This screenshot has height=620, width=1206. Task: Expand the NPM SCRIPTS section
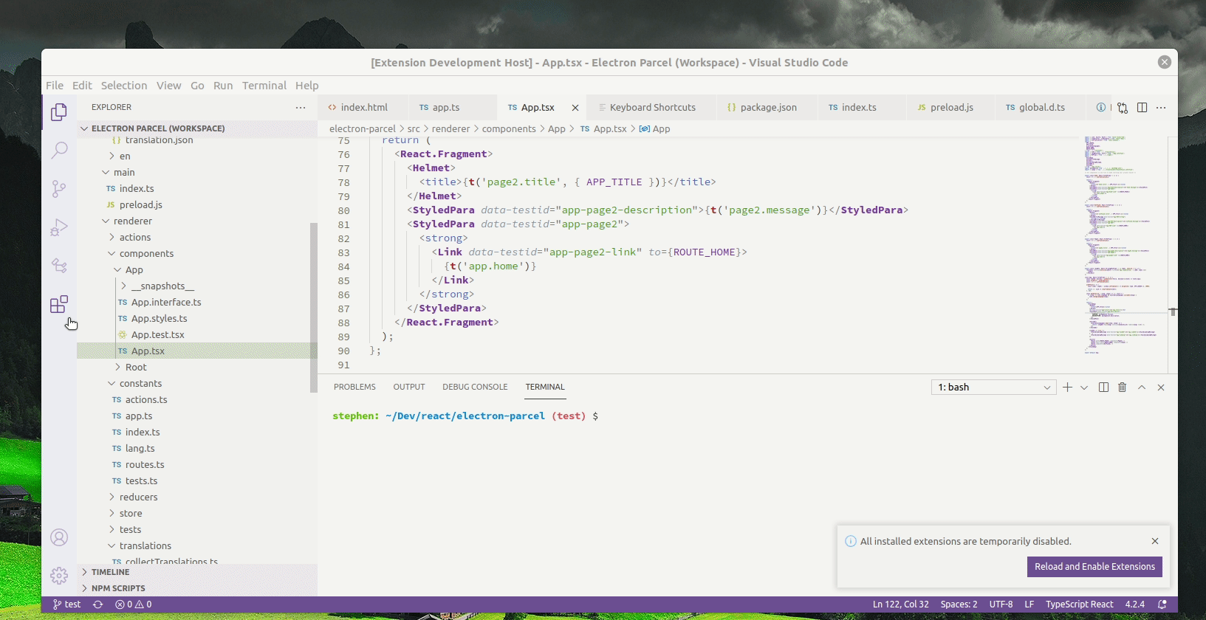(x=197, y=588)
